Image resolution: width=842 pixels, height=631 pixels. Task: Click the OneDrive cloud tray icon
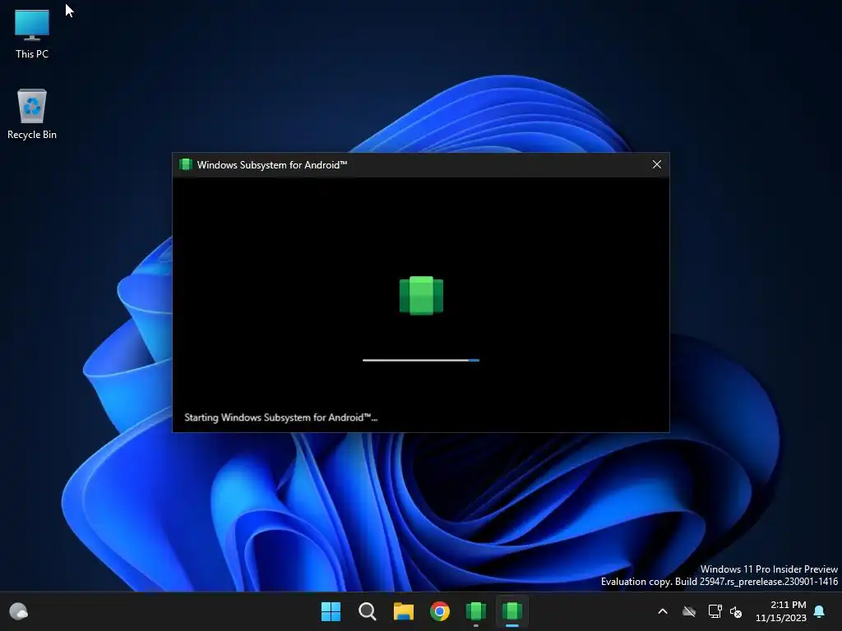pyautogui.click(x=689, y=611)
